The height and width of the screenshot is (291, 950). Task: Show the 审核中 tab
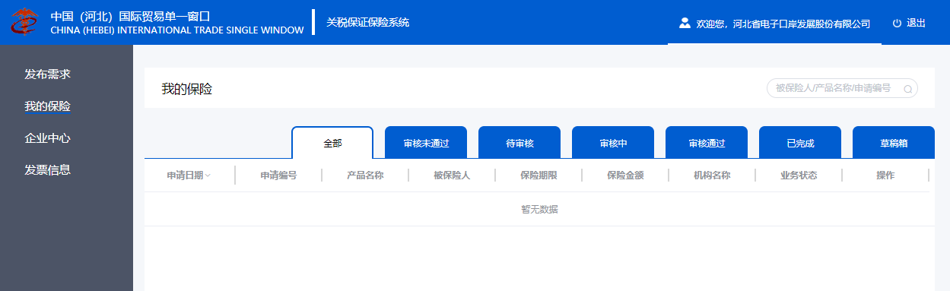613,143
